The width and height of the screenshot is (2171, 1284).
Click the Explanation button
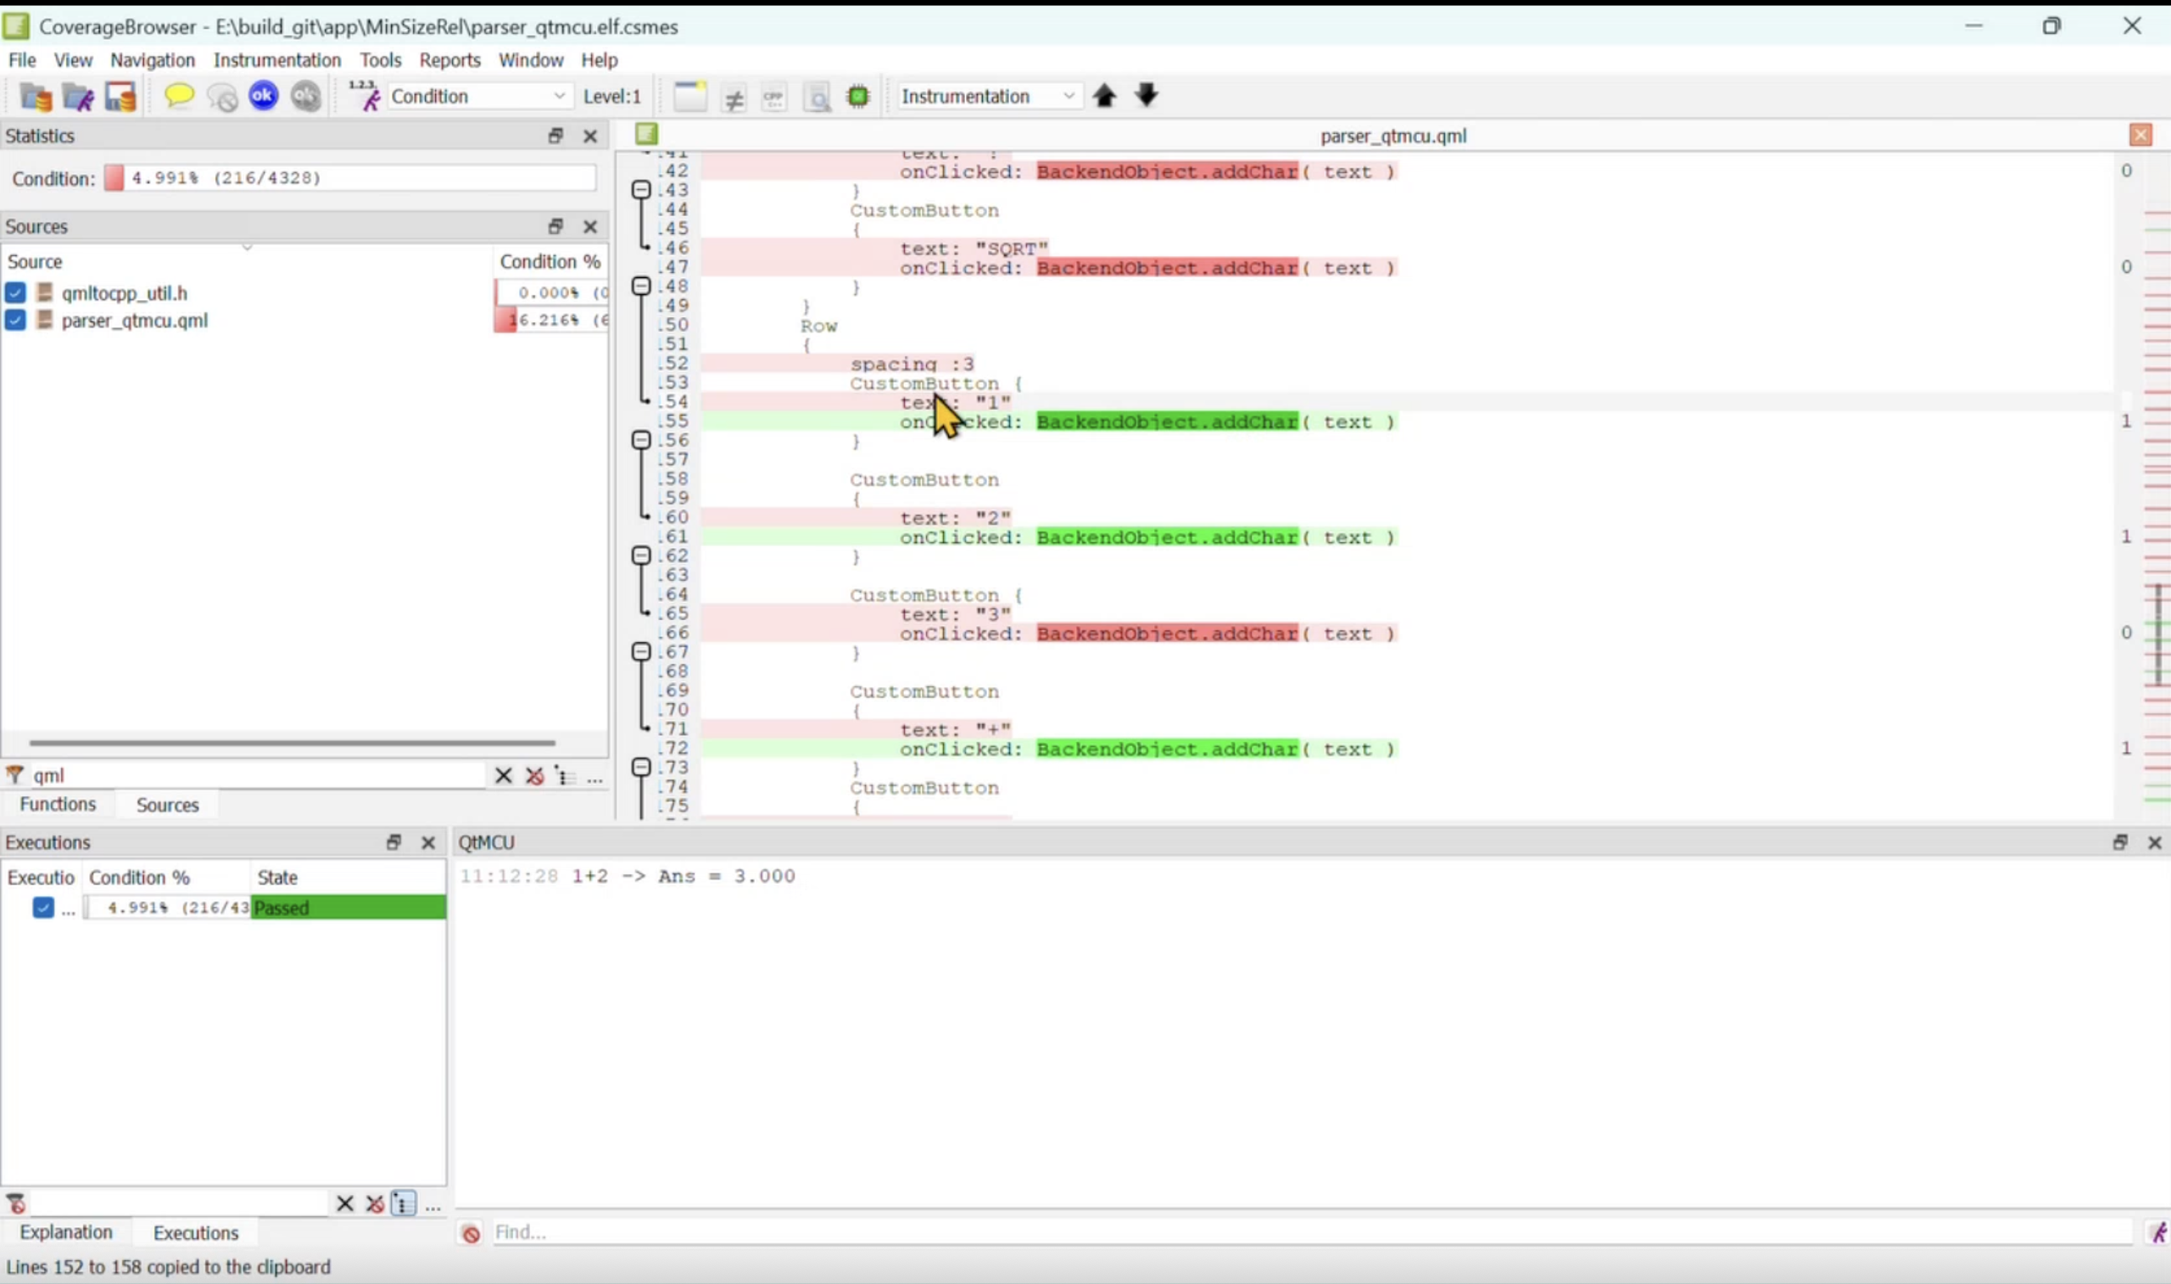(x=67, y=1231)
